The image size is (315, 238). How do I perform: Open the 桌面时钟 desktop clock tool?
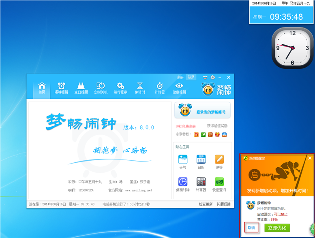183,185
